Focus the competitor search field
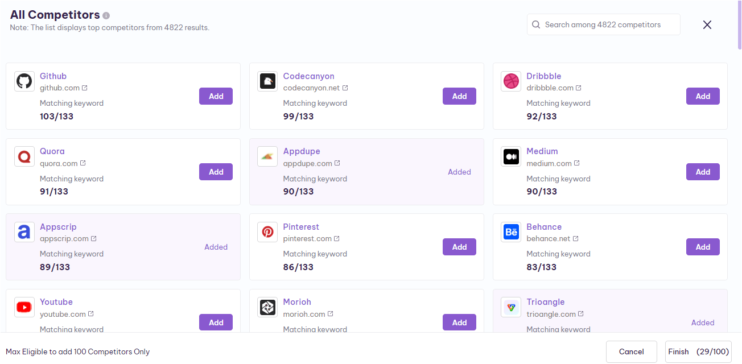Screen dimensions: 742x364 (603, 24)
